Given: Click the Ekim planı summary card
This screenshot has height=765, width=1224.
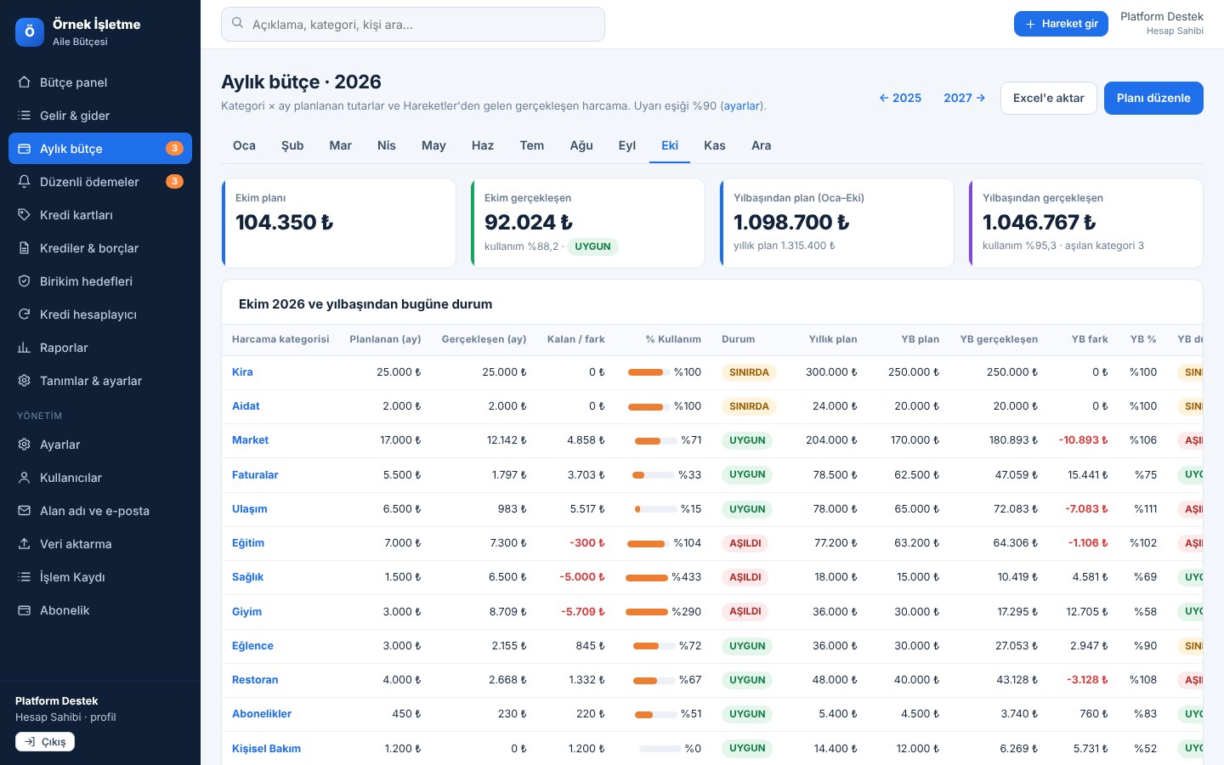Looking at the screenshot, I should [x=338, y=223].
